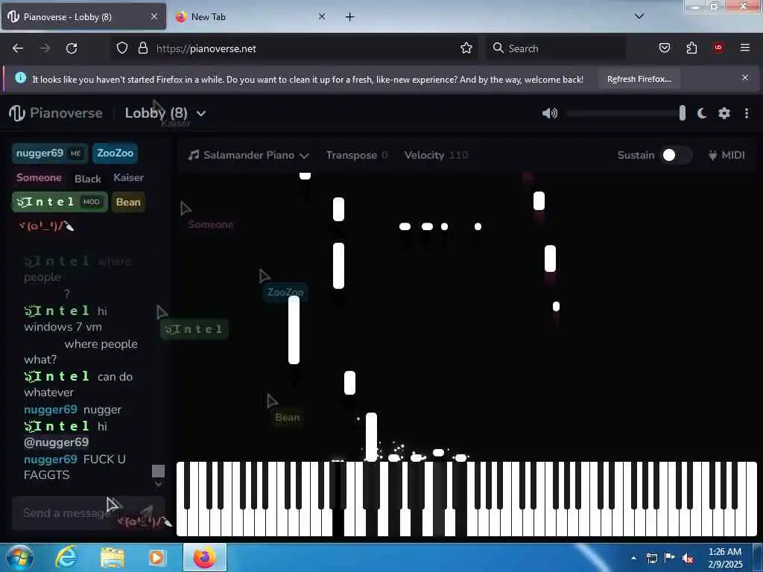Expand the Lobby (8) room dropdown

point(165,113)
